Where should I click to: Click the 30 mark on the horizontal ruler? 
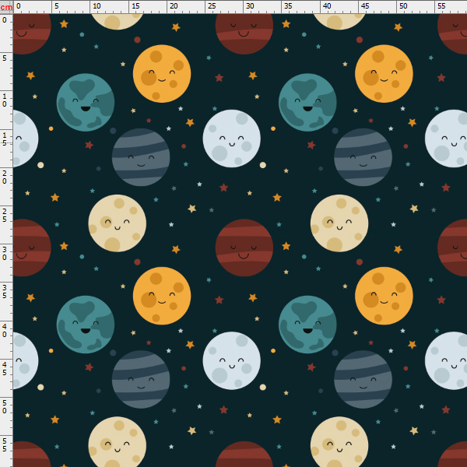pyautogui.click(x=250, y=6)
